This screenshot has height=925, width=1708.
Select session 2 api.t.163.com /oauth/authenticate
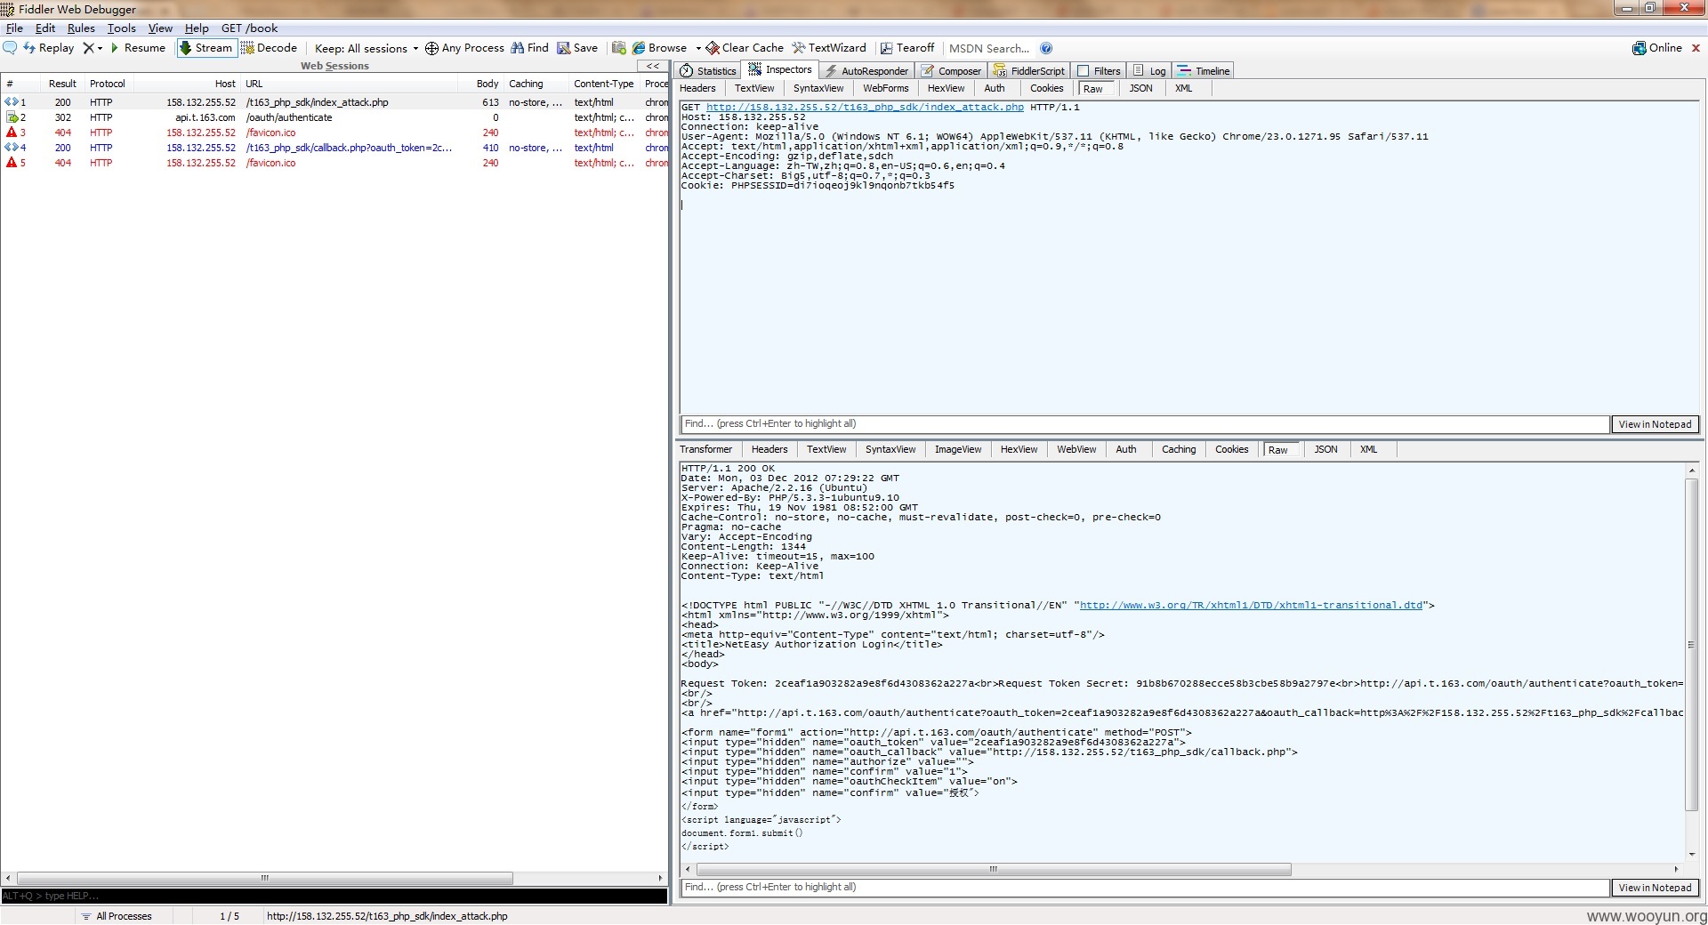[334, 117]
